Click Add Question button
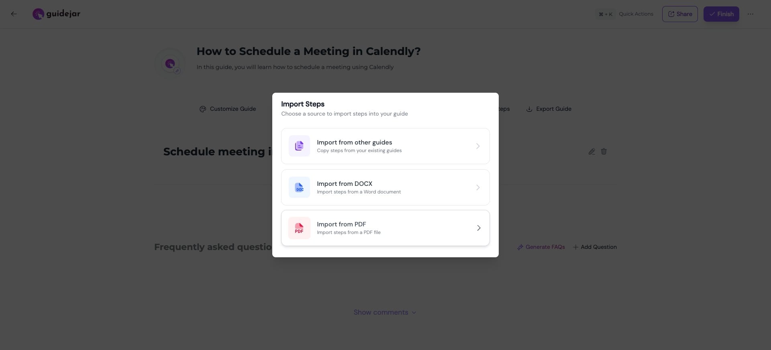 pos(595,247)
